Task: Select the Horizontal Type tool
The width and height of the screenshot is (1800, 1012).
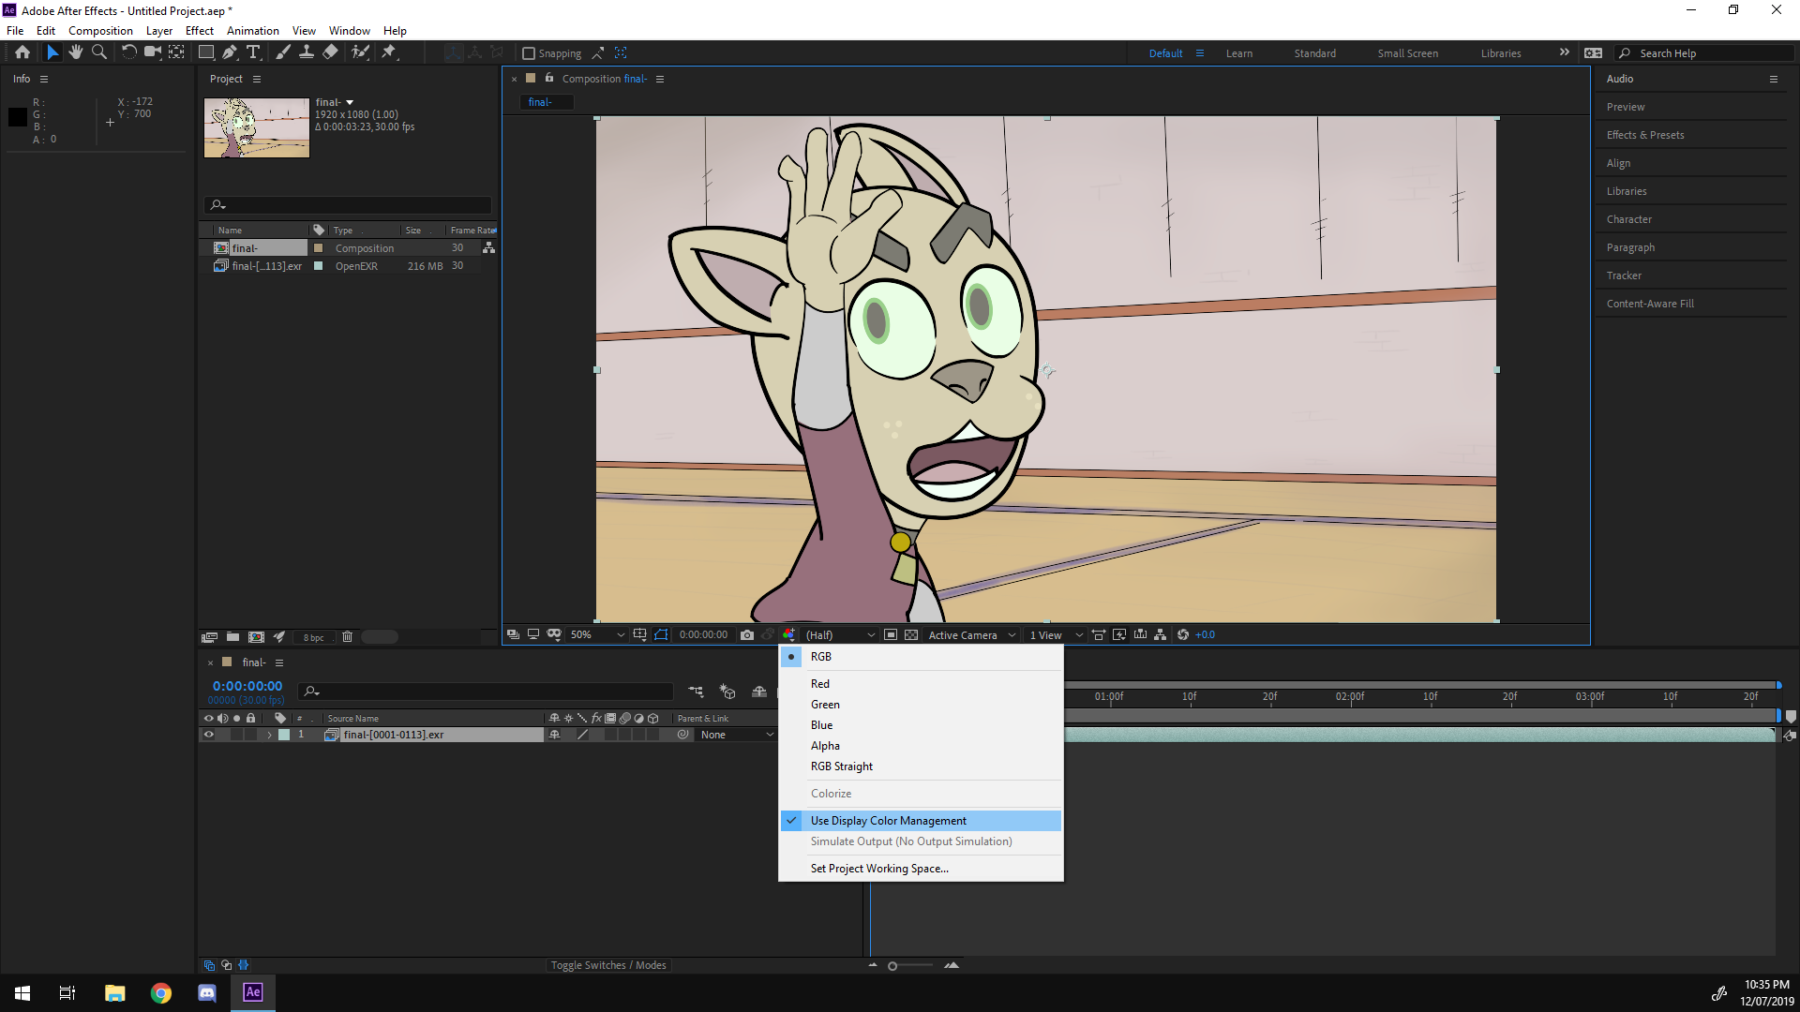Action: tap(253, 52)
